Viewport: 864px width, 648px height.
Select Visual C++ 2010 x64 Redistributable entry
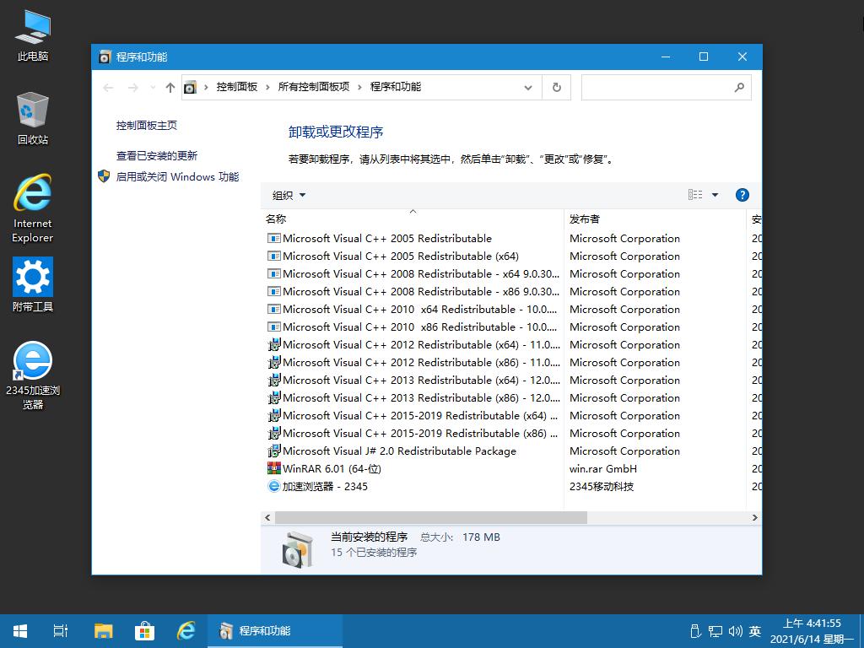[x=412, y=309]
